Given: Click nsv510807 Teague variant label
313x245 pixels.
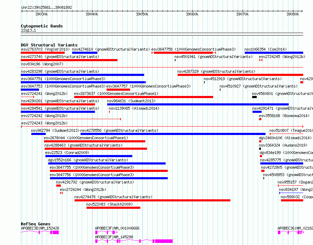Looking at the screenshot, I should pos(291,130).
